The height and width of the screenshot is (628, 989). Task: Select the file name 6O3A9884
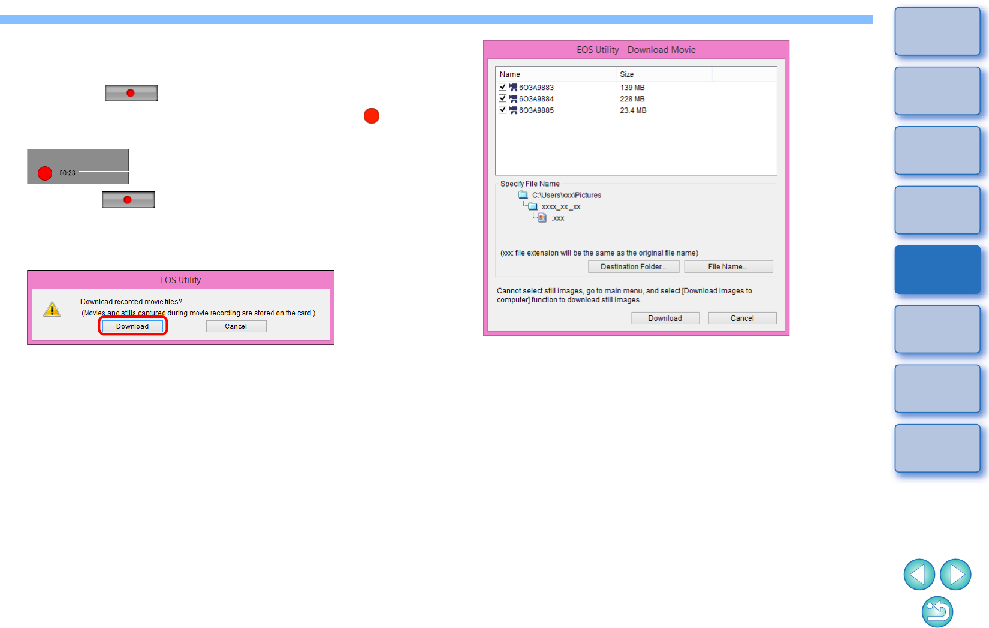[536, 99]
